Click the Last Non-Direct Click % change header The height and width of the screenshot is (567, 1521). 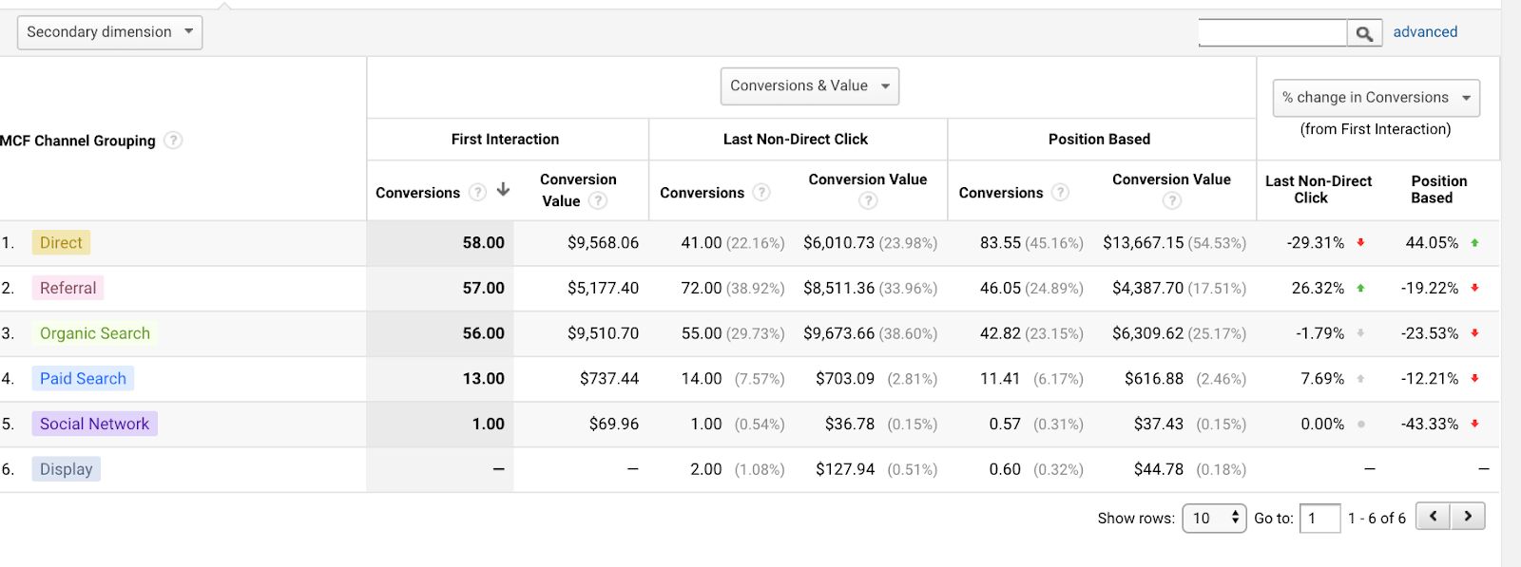(x=1318, y=189)
